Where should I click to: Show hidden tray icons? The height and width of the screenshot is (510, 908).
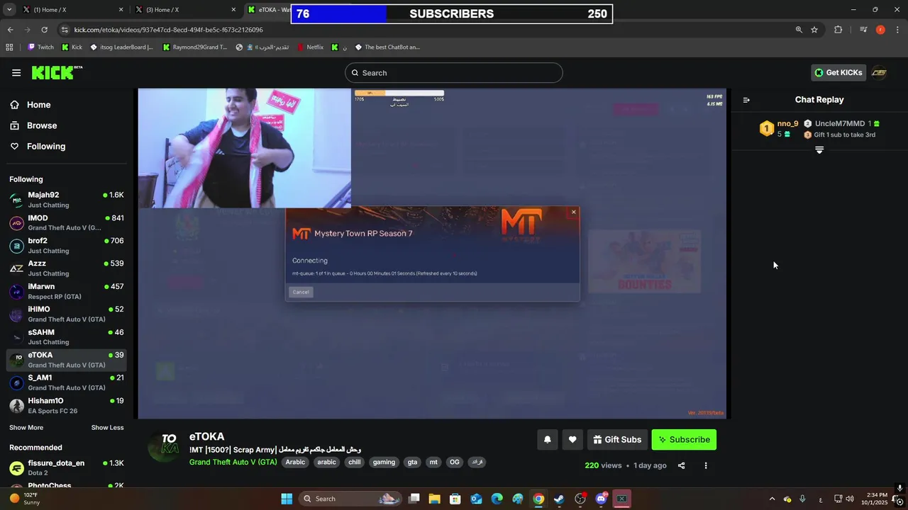[x=772, y=499]
